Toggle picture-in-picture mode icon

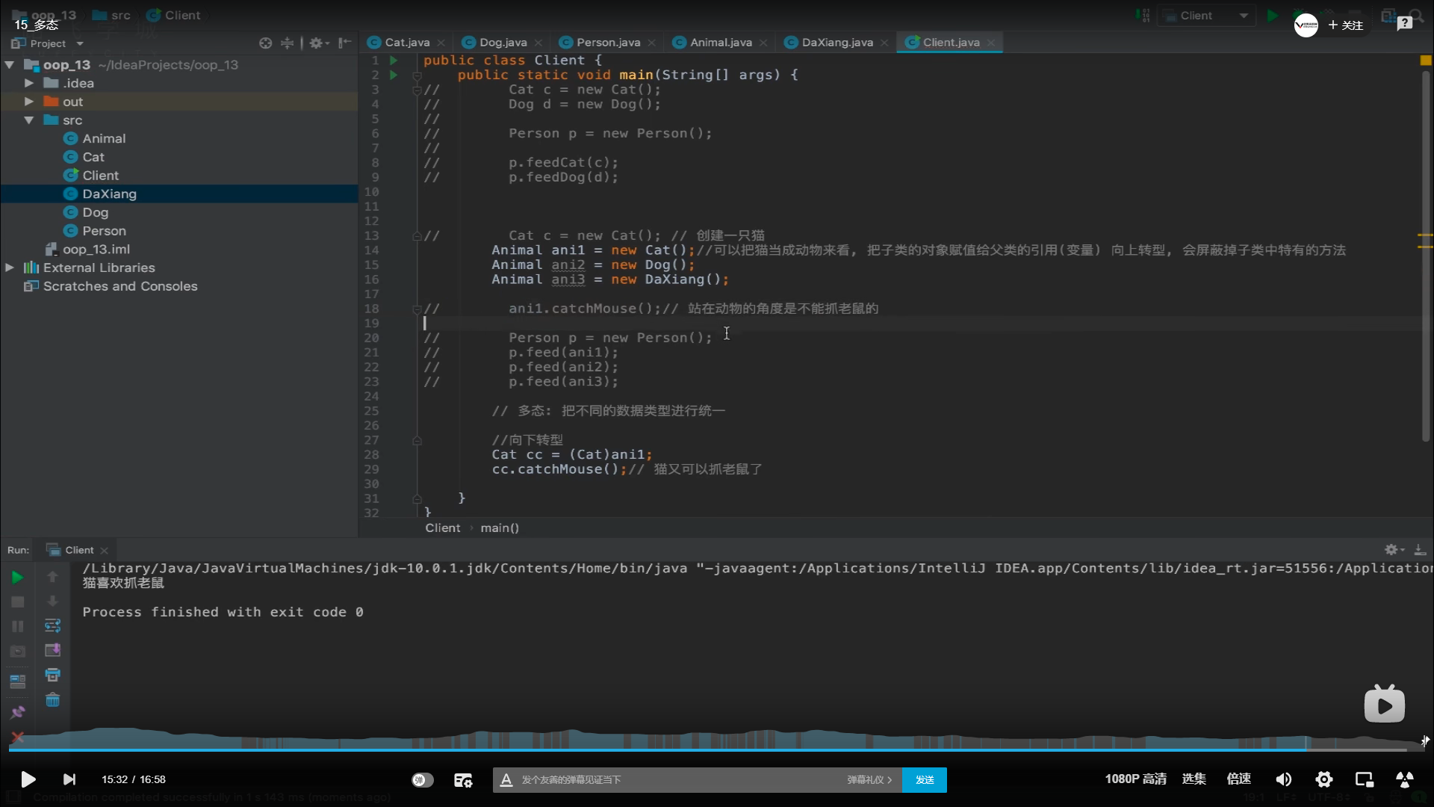[x=1364, y=779]
